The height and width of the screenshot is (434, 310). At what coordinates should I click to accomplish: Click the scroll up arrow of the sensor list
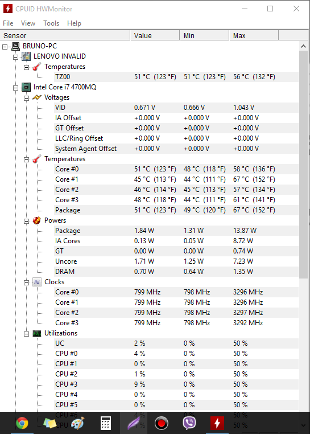(303, 46)
